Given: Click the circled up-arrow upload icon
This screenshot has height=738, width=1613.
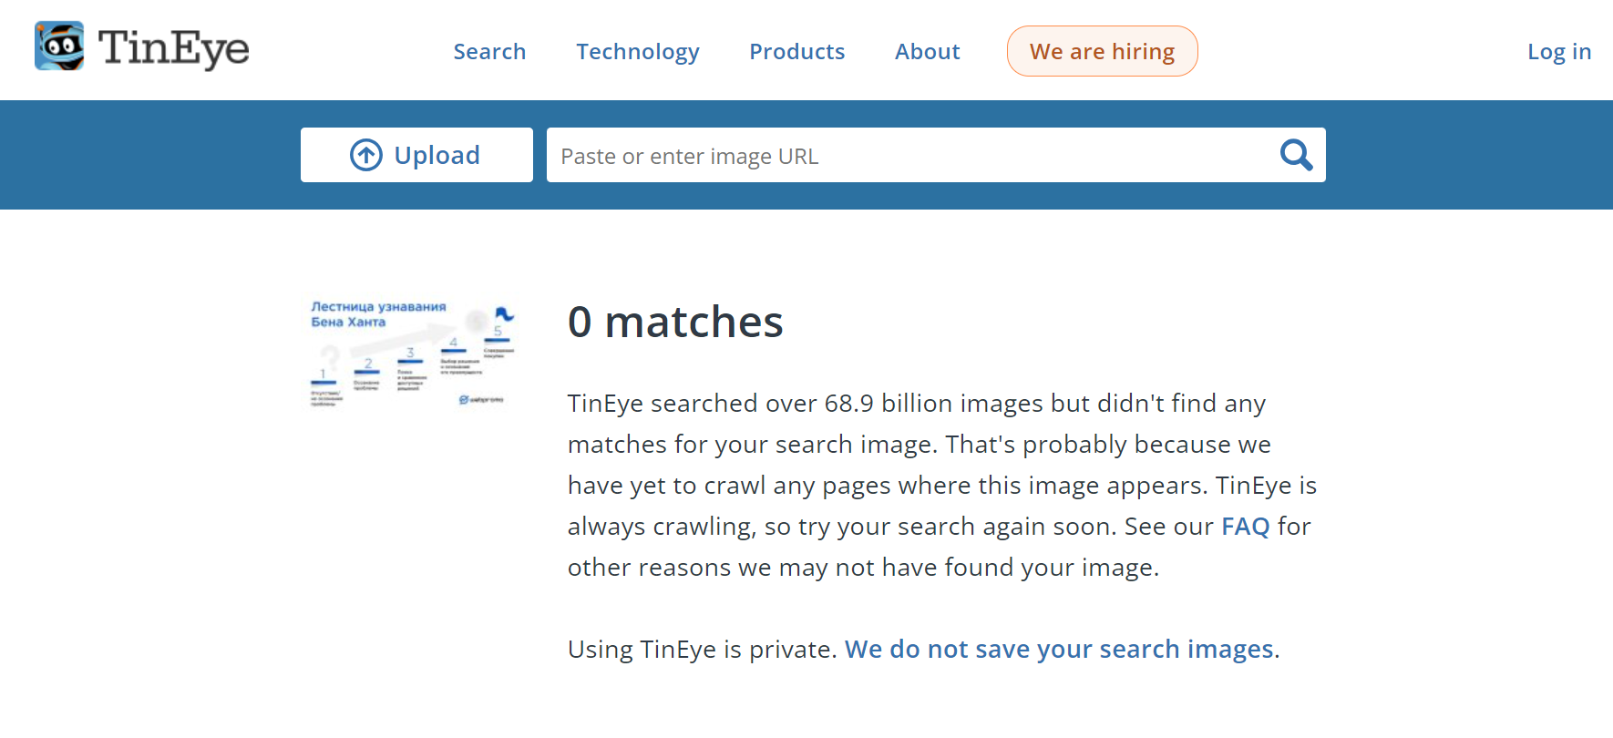Looking at the screenshot, I should 366,155.
